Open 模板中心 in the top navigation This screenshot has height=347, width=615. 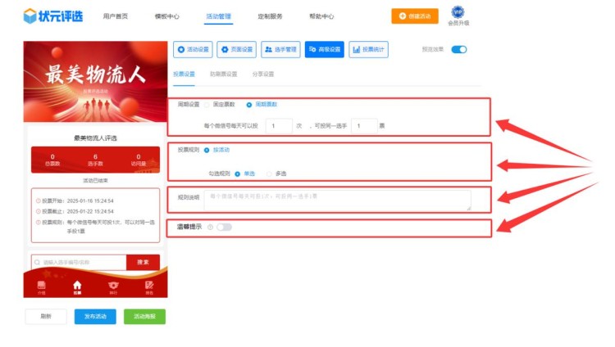point(166,16)
